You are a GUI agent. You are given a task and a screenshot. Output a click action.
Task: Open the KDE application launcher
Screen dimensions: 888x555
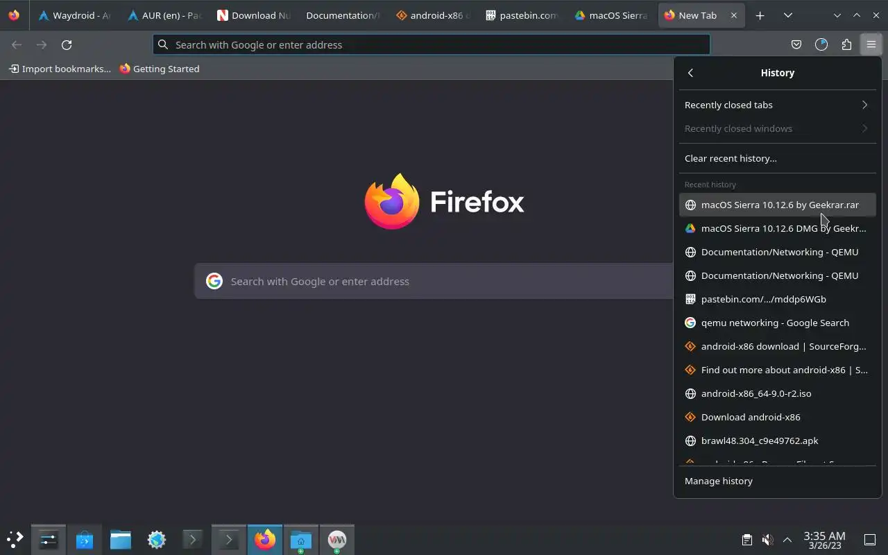[15, 540]
